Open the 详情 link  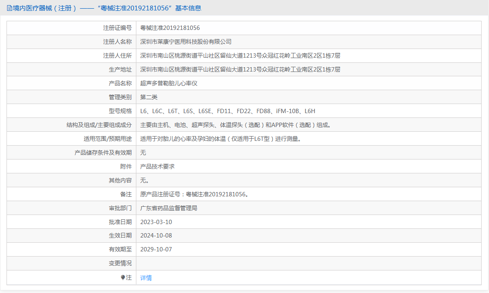(x=146, y=278)
